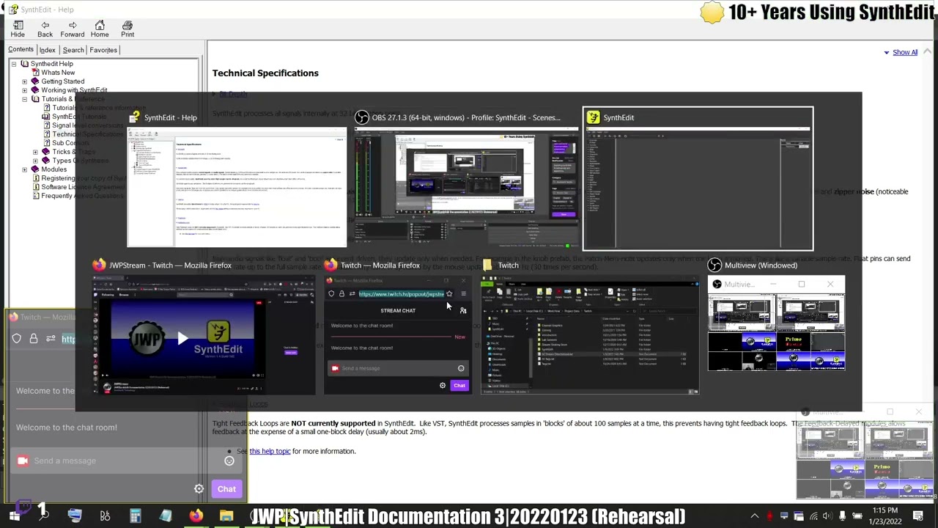Go Forward in the help viewer
938x528 pixels.
click(x=73, y=29)
